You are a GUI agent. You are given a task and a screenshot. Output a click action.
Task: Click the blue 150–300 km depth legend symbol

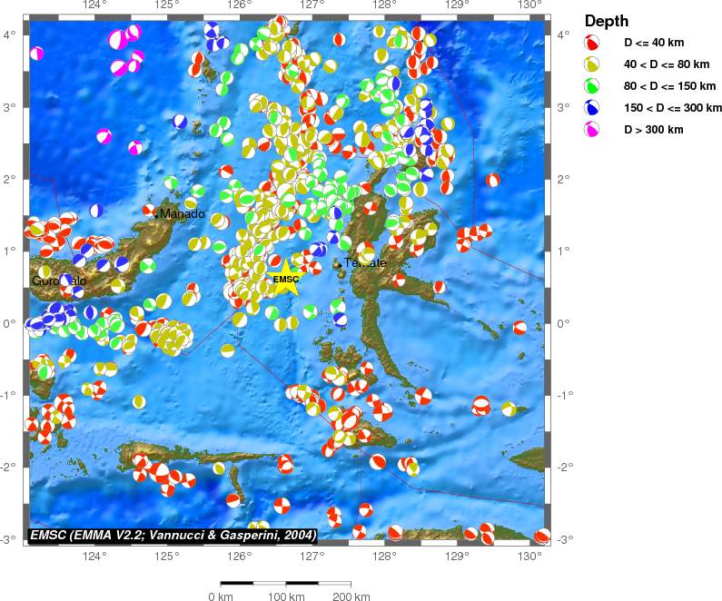592,108
